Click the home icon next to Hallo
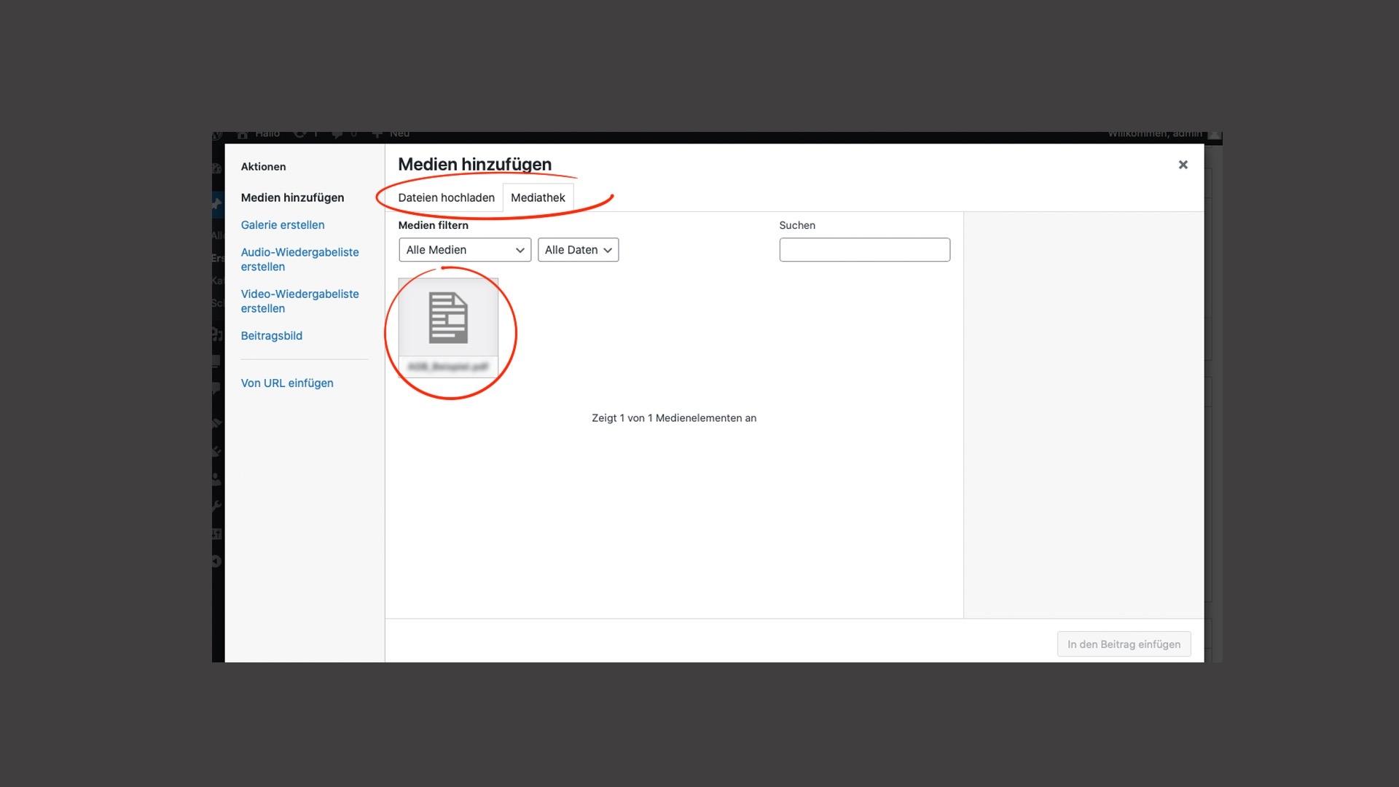The height and width of the screenshot is (787, 1399). tap(243, 135)
